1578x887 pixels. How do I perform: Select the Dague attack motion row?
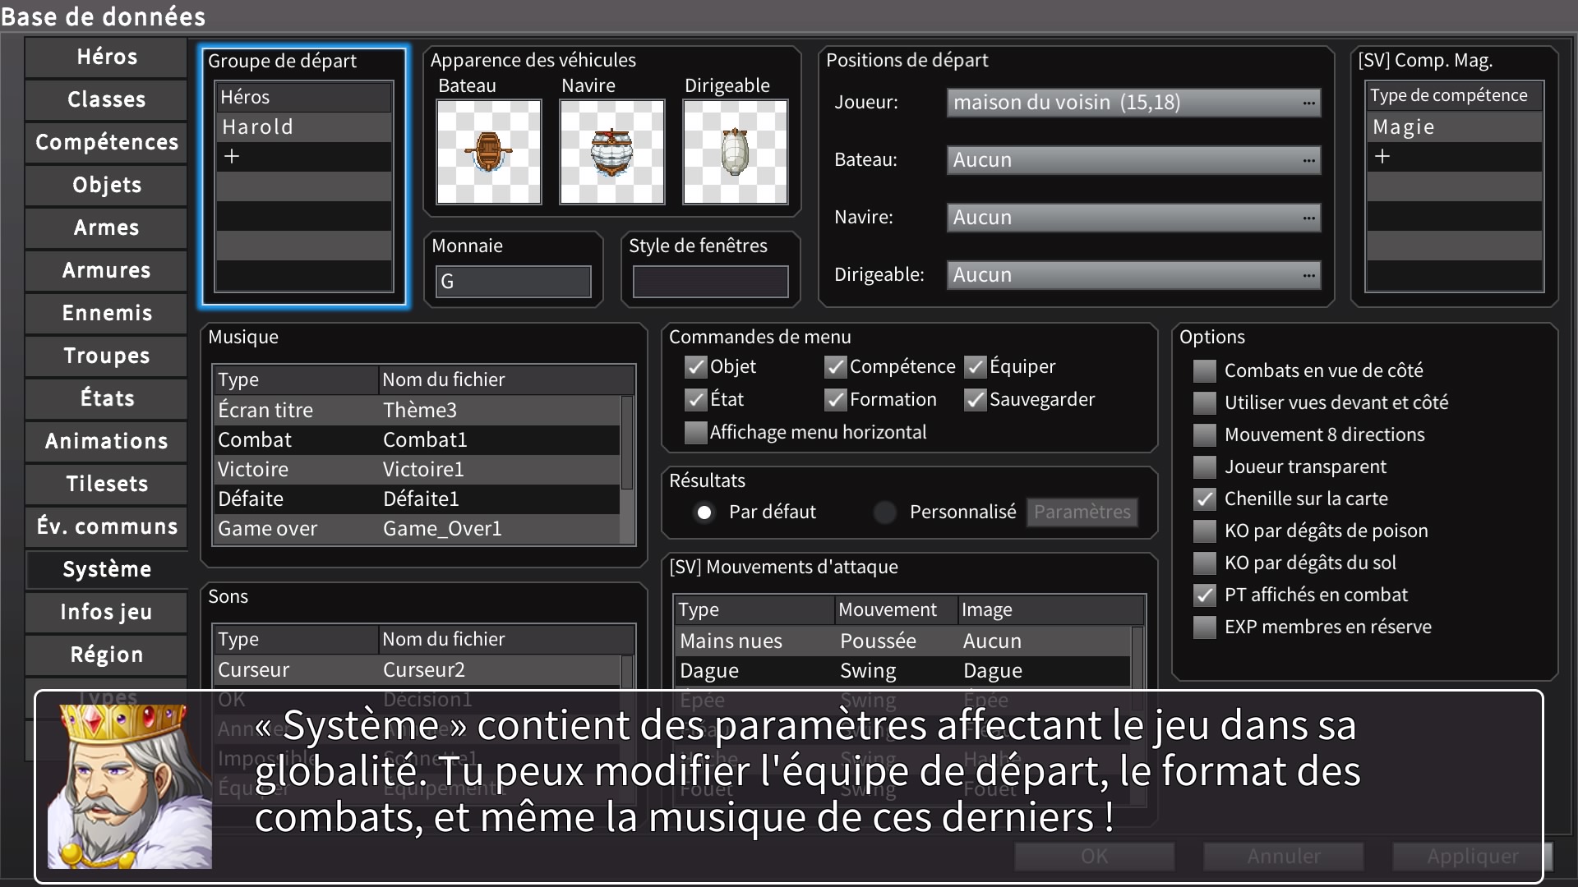click(903, 670)
